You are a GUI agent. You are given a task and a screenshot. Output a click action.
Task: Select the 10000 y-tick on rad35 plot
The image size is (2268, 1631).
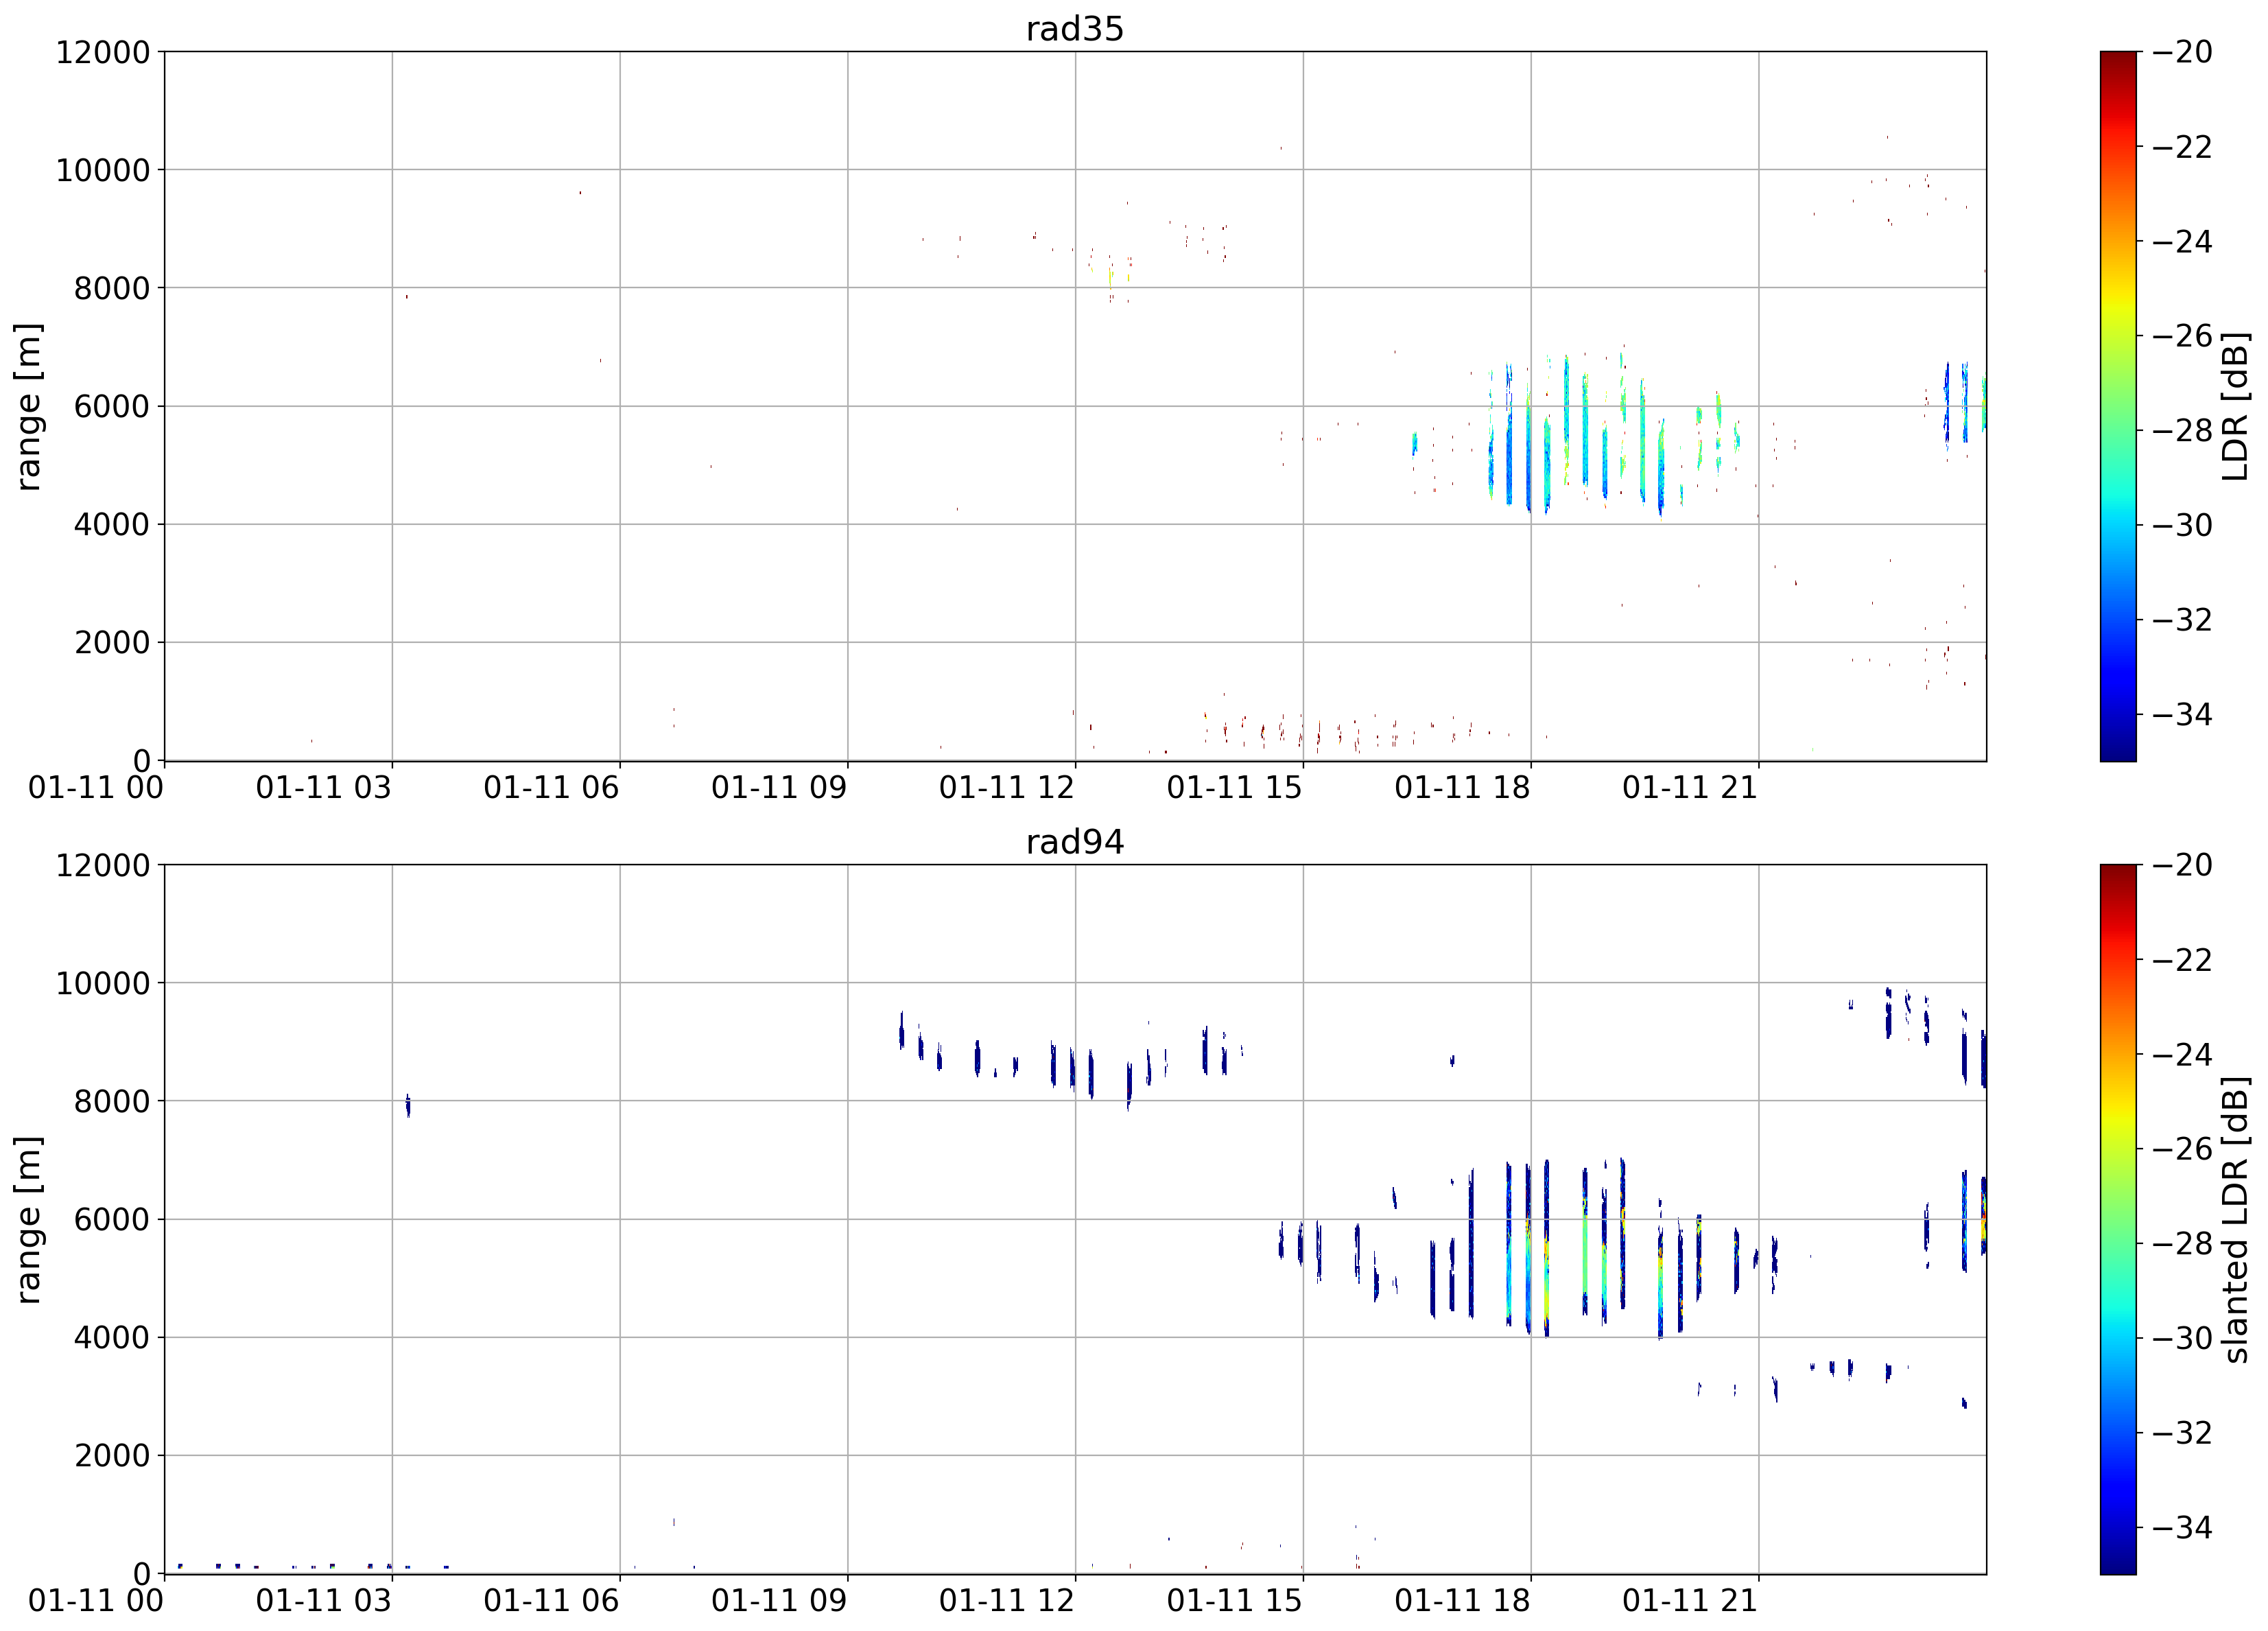(103, 170)
